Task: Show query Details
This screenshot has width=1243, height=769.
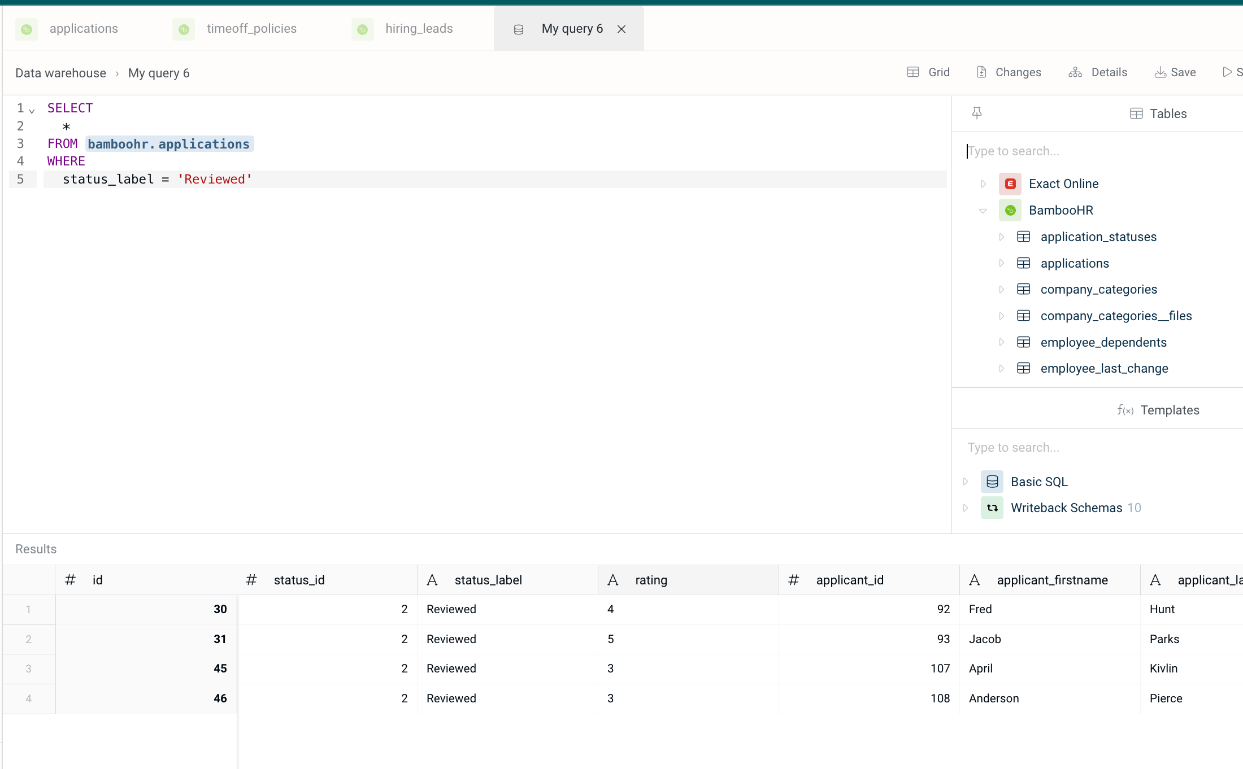Action: point(1098,72)
